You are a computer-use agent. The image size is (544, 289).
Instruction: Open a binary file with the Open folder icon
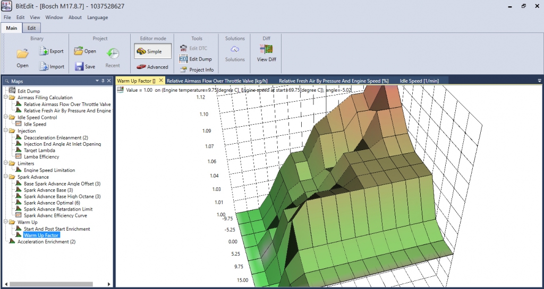pos(22,54)
